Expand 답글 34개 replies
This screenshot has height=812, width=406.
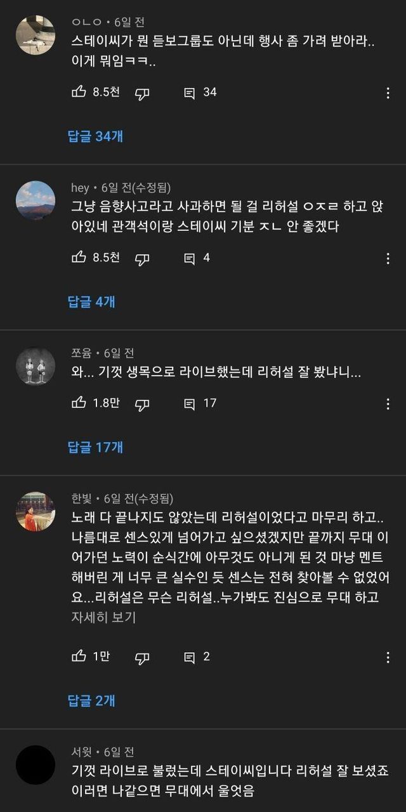pyautogui.click(x=95, y=136)
